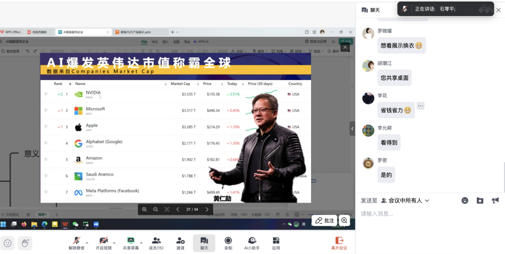The image size is (505, 254).
Task: Undo last action in WPS toolbar
Action: click(28, 51)
